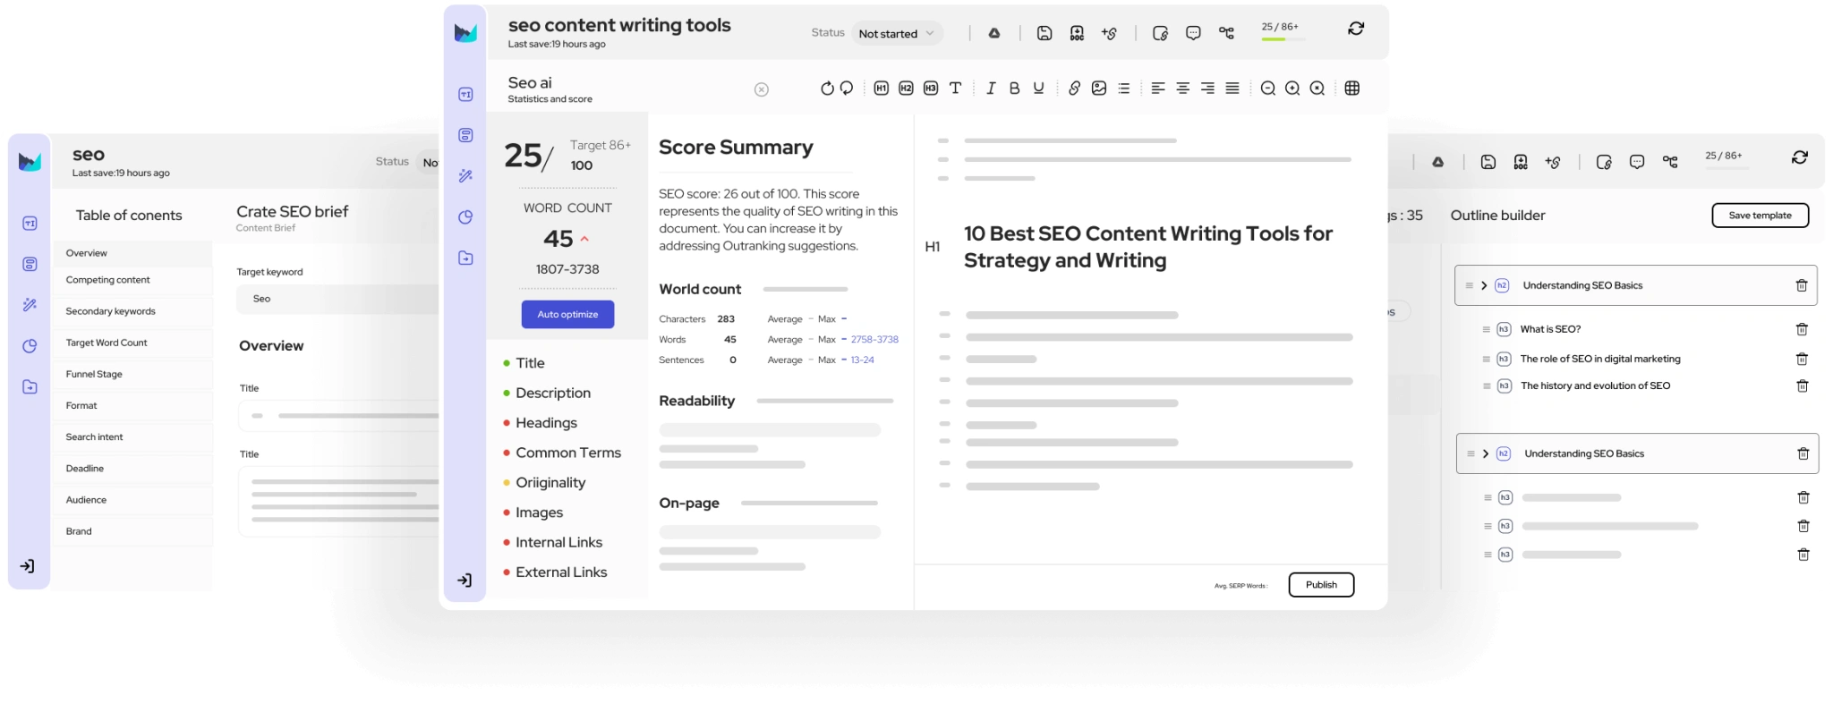Zoom out with the minus magnifier icon

(1268, 88)
